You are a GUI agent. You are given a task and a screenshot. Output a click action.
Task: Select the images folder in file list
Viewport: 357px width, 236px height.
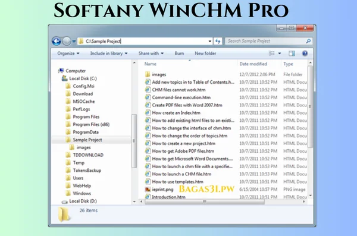pos(155,74)
